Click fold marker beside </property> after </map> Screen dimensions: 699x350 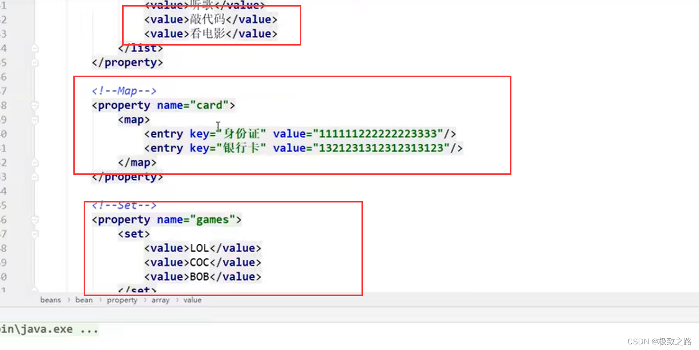34,177
